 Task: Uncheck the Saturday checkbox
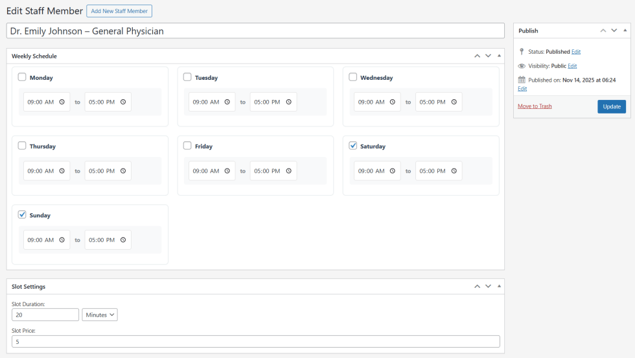coord(352,145)
